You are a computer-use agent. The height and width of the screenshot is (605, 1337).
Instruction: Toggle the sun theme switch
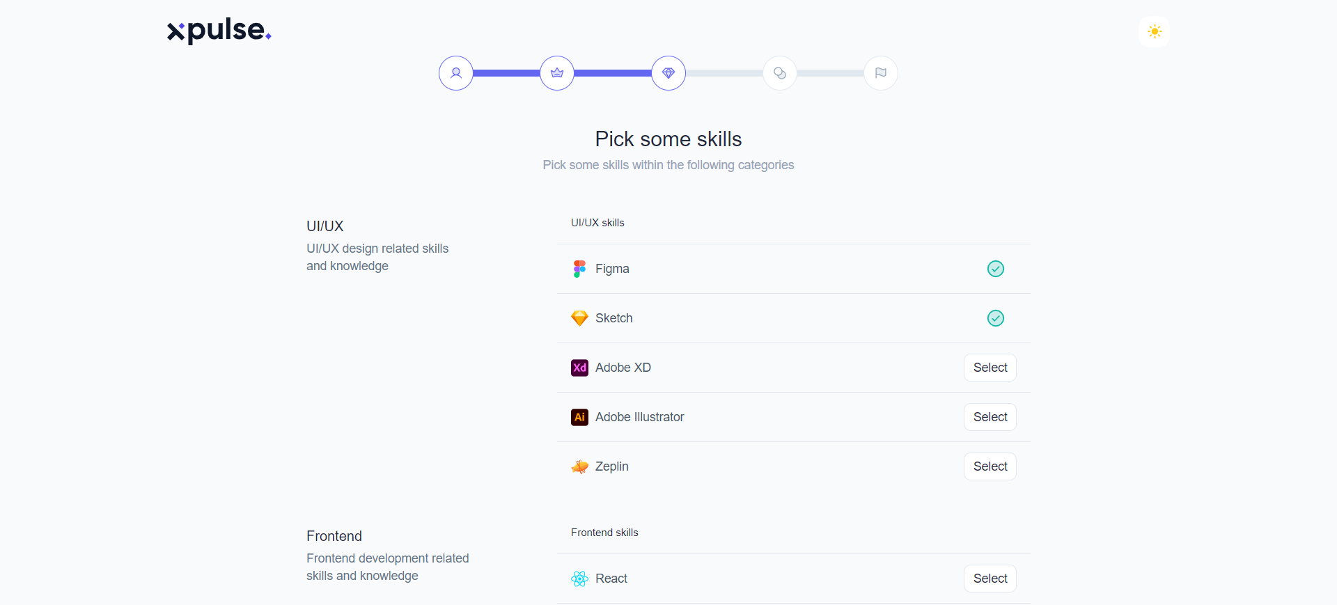pyautogui.click(x=1155, y=31)
